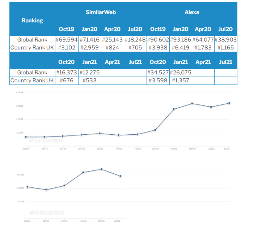Click the #3,938 UK rank cell
The image size is (279, 225).
pos(158,48)
